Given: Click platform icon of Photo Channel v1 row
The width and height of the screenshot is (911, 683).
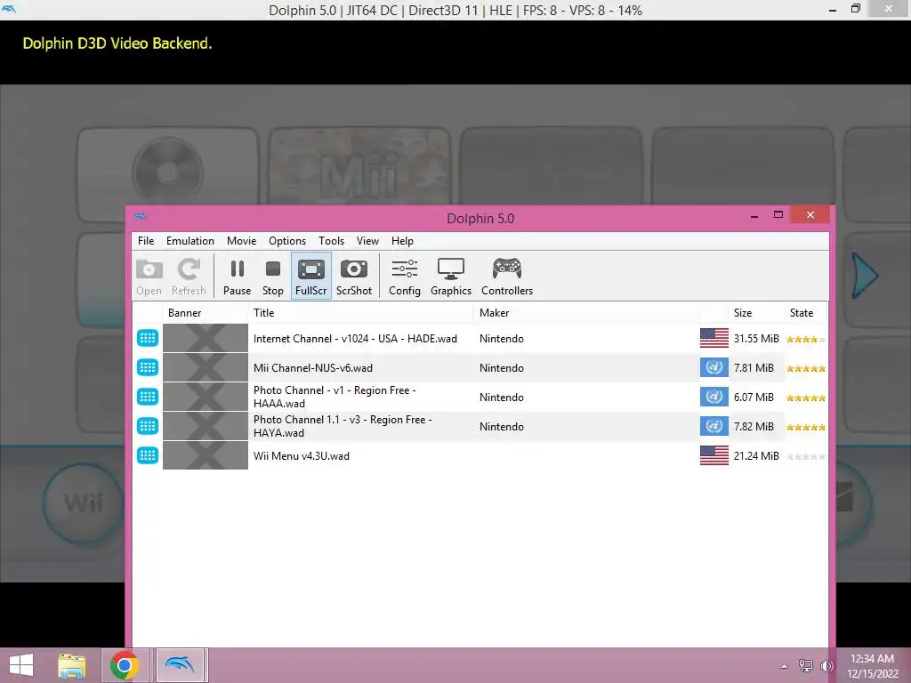Looking at the screenshot, I should click(148, 397).
